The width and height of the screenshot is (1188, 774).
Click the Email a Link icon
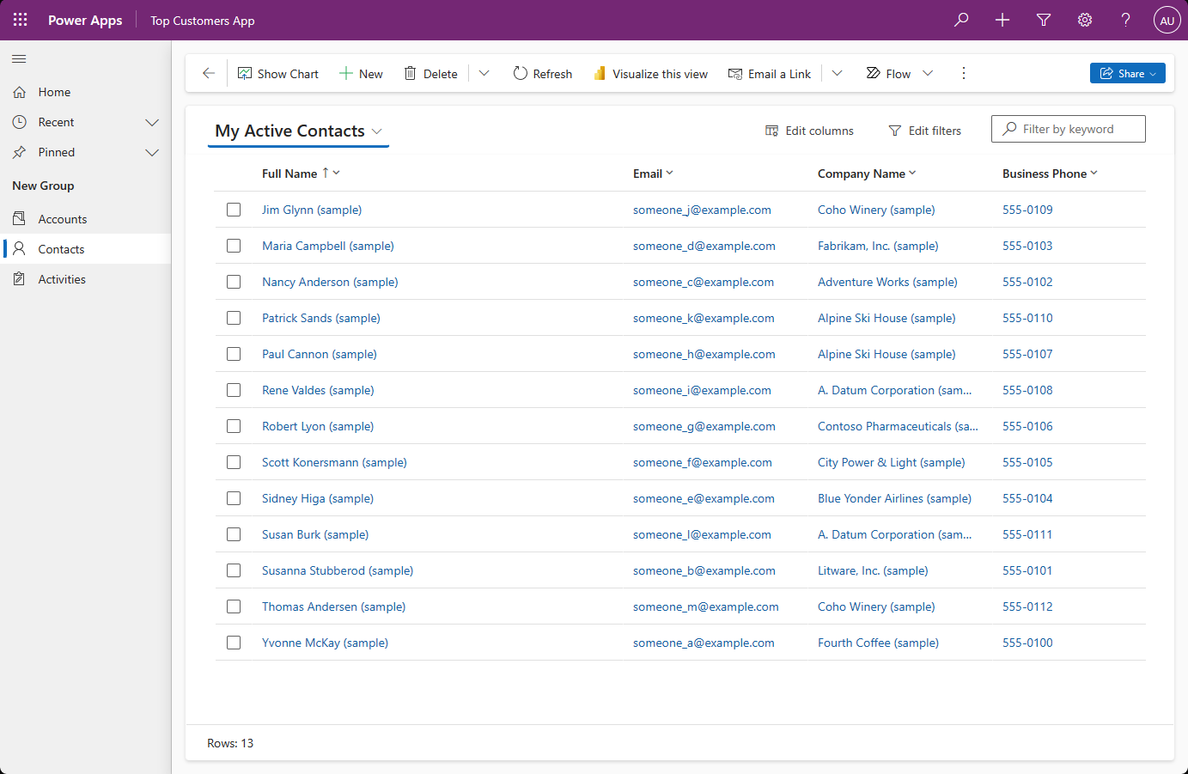(x=736, y=73)
